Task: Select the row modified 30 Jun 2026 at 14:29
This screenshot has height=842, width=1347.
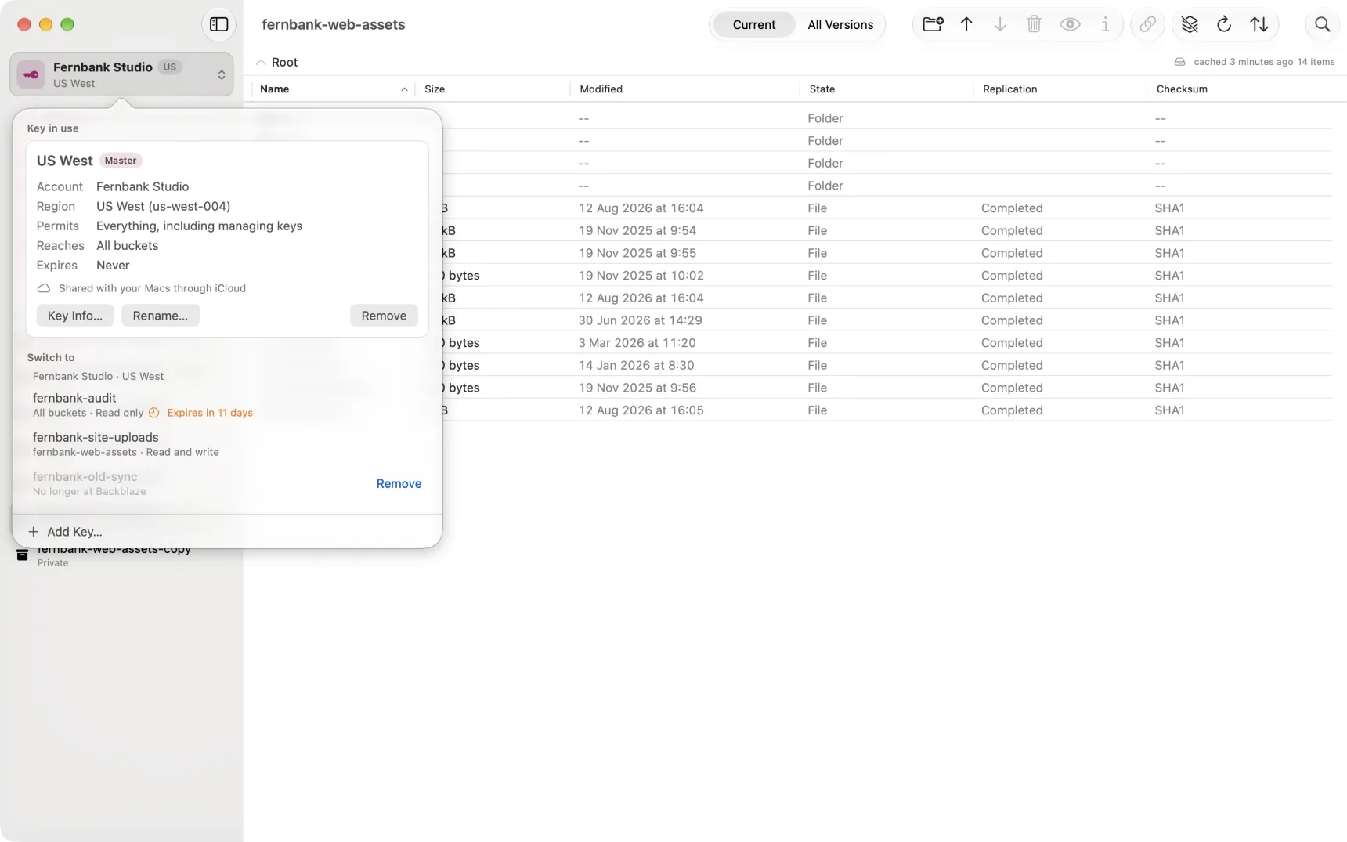Action: pyautogui.click(x=887, y=320)
